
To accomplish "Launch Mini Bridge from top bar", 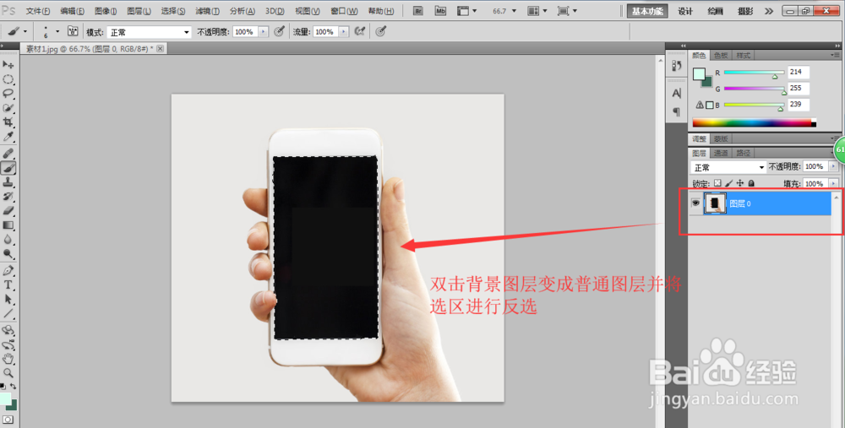I will click(x=440, y=11).
